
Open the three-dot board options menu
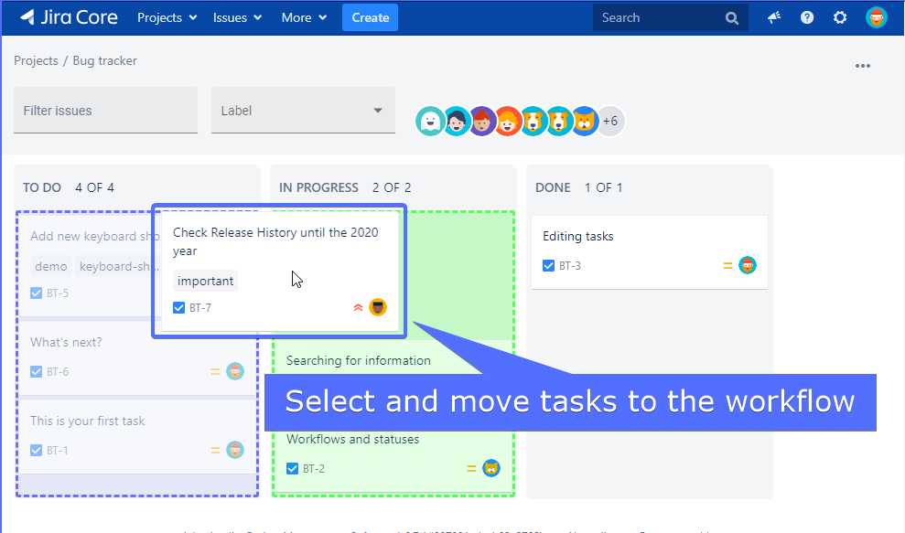point(862,66)
